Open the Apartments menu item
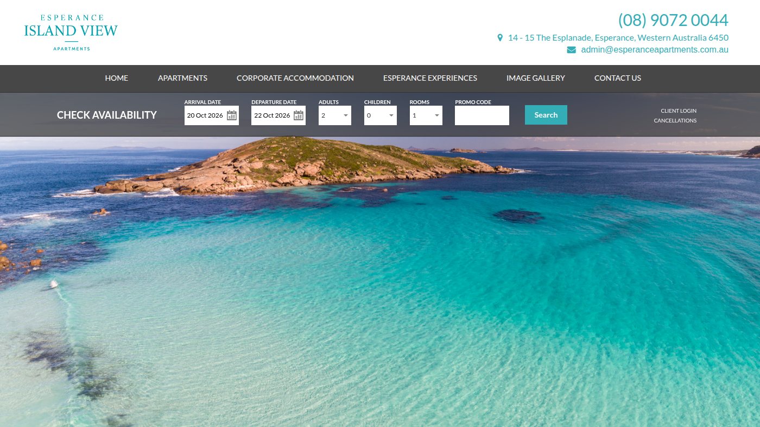The width and height of the screenshot is (760, 427). [x=182, y=78]
